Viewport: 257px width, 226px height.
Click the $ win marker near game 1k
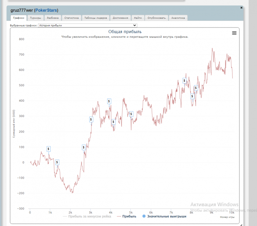point(48,149)
